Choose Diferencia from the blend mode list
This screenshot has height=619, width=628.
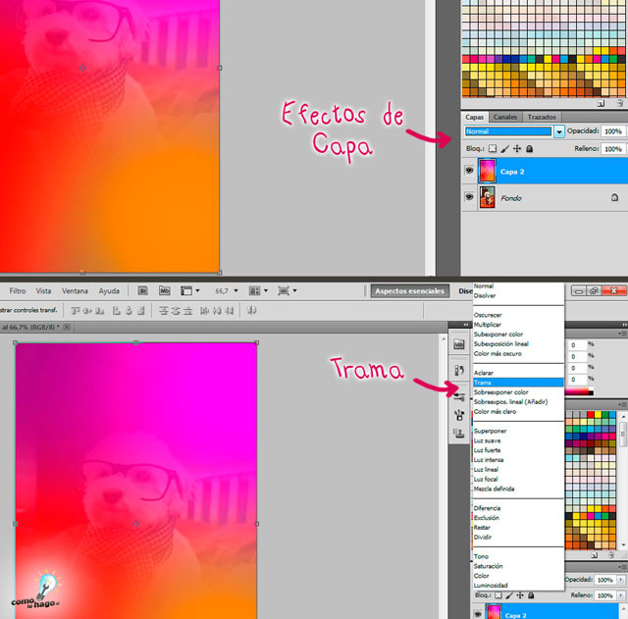click(518, 508)
